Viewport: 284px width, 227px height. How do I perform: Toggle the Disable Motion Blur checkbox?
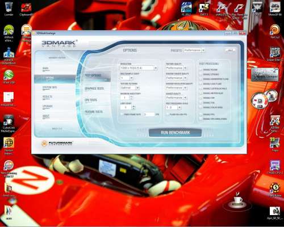coord(201,93)
